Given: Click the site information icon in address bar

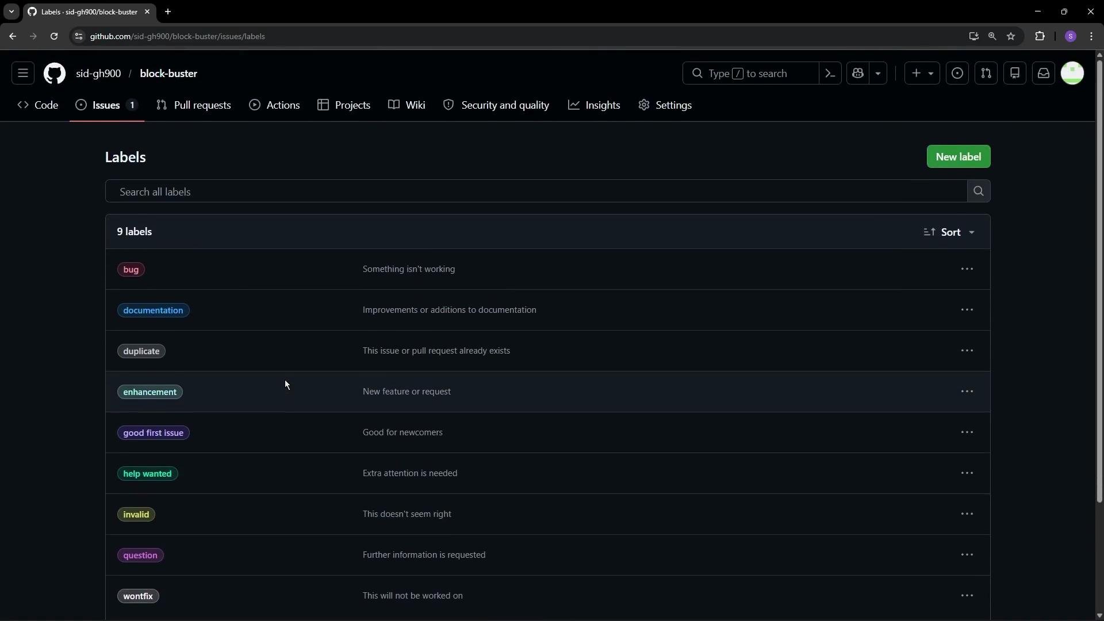Looking at the screenshot, I should click(79, 36).
